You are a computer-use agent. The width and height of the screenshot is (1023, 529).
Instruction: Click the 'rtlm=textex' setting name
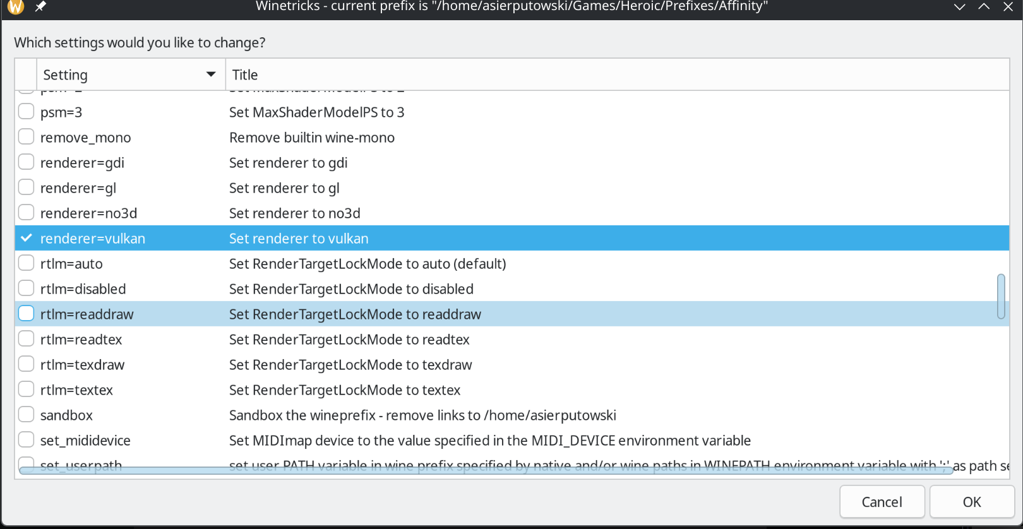[x=77, y=390]
